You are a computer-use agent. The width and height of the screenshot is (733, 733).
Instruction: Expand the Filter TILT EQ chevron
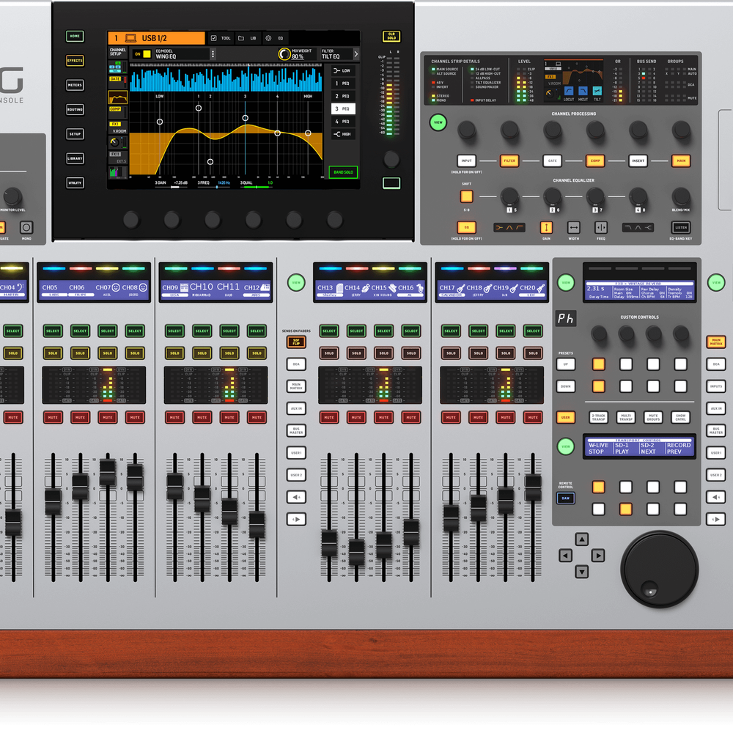[356, 54]
